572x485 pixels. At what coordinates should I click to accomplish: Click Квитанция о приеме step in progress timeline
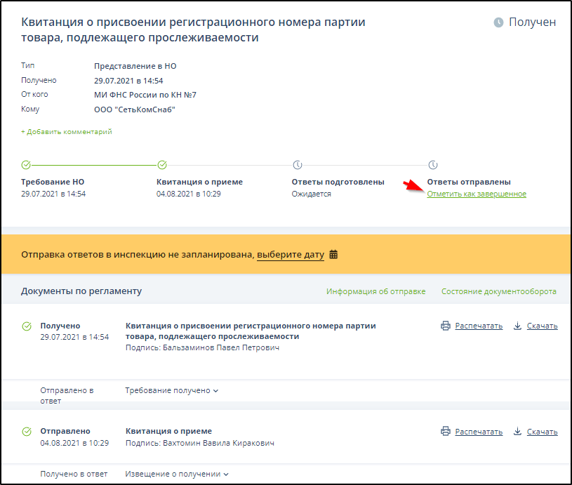199,182
